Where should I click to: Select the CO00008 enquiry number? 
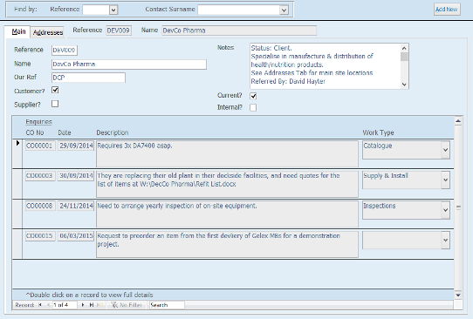[x=40, y=206]
